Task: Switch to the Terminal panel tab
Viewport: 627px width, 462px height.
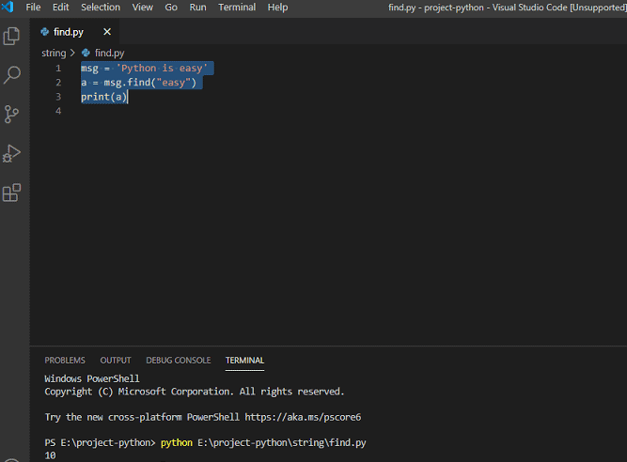Action: (244, 361)
